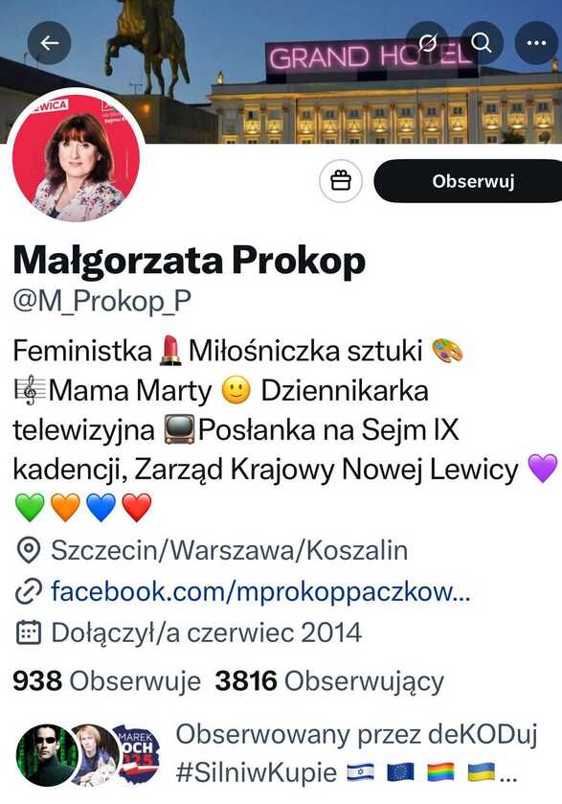Tap the Szczecin/Warszawa/Koszalin location text
The width and height of the screenshot is (562, 804).
[230, 551]
